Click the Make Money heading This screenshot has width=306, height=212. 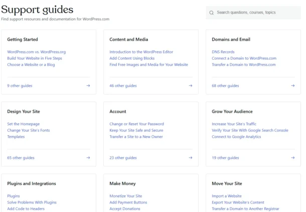pos(122,184)
